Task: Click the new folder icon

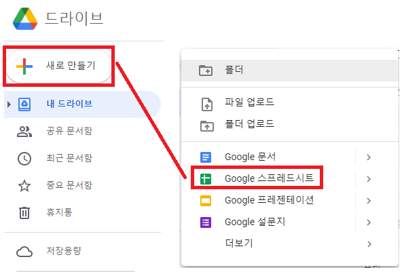Action: 206,71
